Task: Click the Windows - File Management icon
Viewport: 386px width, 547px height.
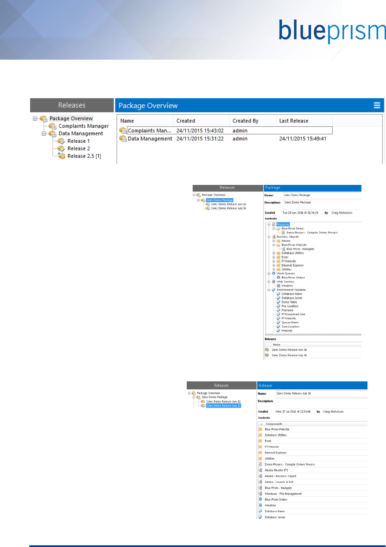Action: click(x=260, y=494)
